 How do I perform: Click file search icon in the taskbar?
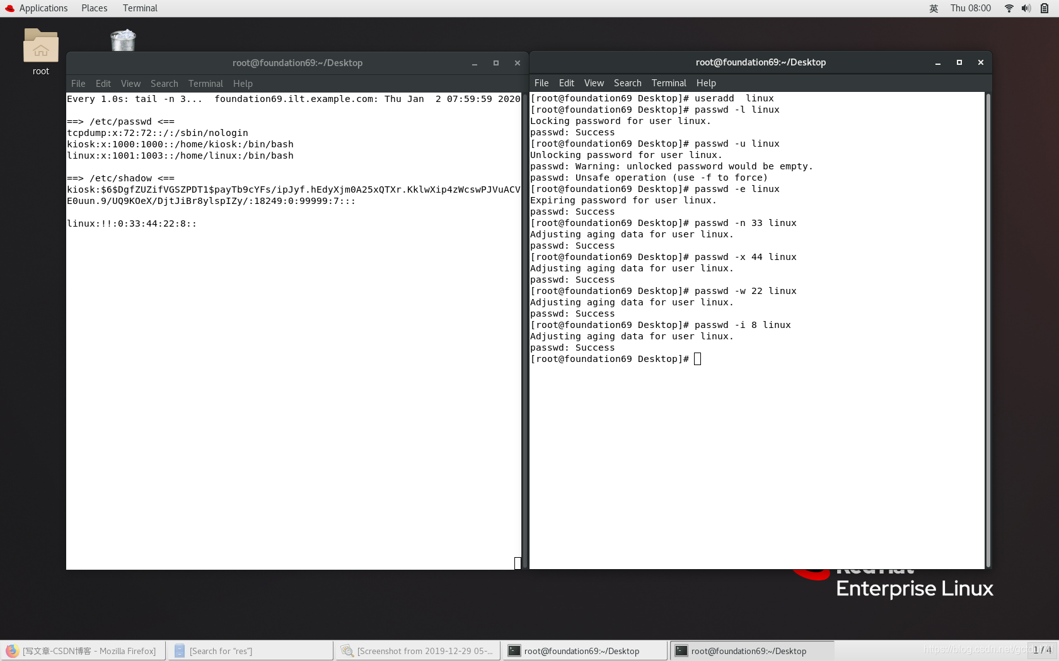tap(180, 651)
